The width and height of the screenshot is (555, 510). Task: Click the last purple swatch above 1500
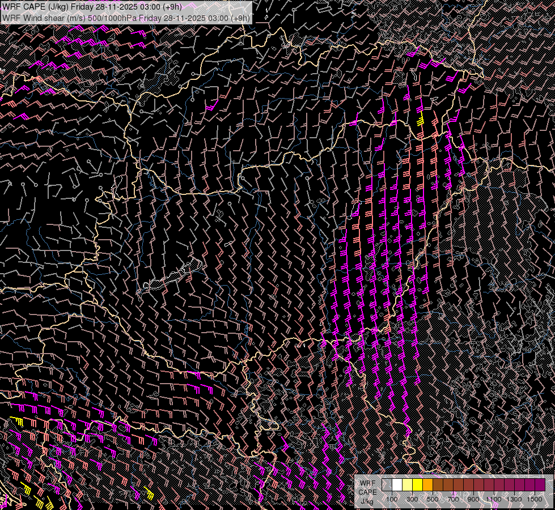[540, 485]
